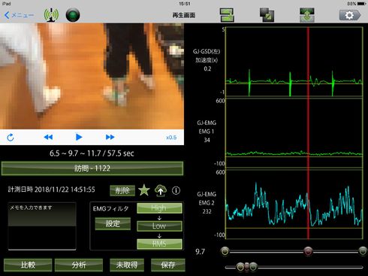Delete the recording with the 削除 button
Viewport: 368px width, 276px height.
pyautogui.click(x=122, y=191)
